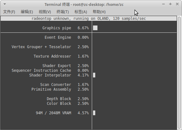
Task: Close the terminal window
Action: 177,4
